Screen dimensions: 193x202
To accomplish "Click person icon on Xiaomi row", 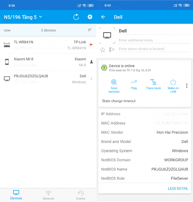I will (x=91, y=62).
